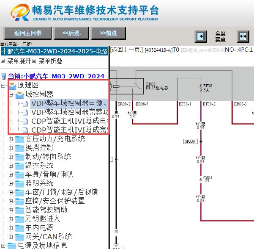Click 菜单折叠 to collapse all menus
This screenshot has width=254, height=249.
(x=50, y=61)
